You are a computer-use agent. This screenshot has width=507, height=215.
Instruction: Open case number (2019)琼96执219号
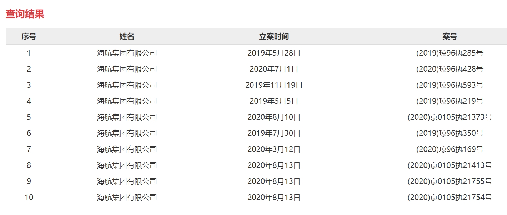pyautogui.click(x=450, y=101)
